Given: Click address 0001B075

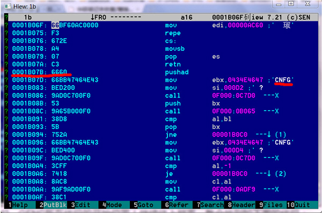Looking at the screenshot, I should click(28, 33).
